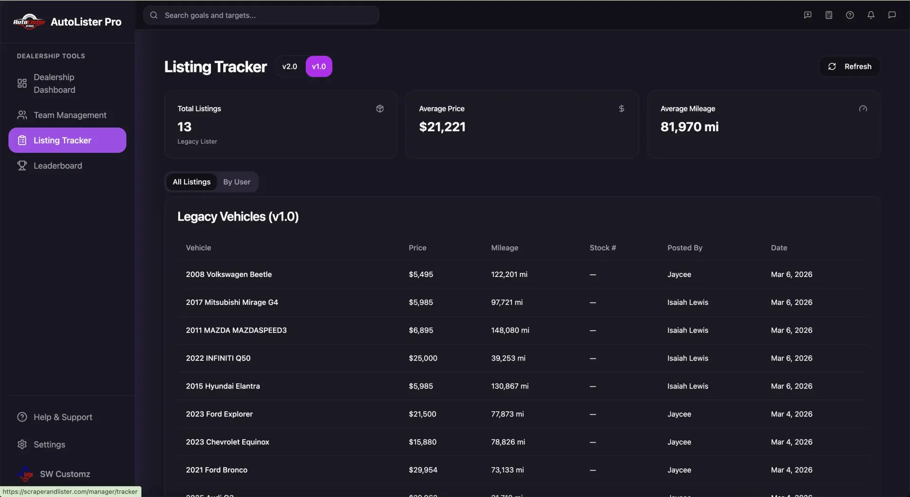910x497 pixels.
Task: Click the add feedback chat bubble icon
Action: click(808, 15)
